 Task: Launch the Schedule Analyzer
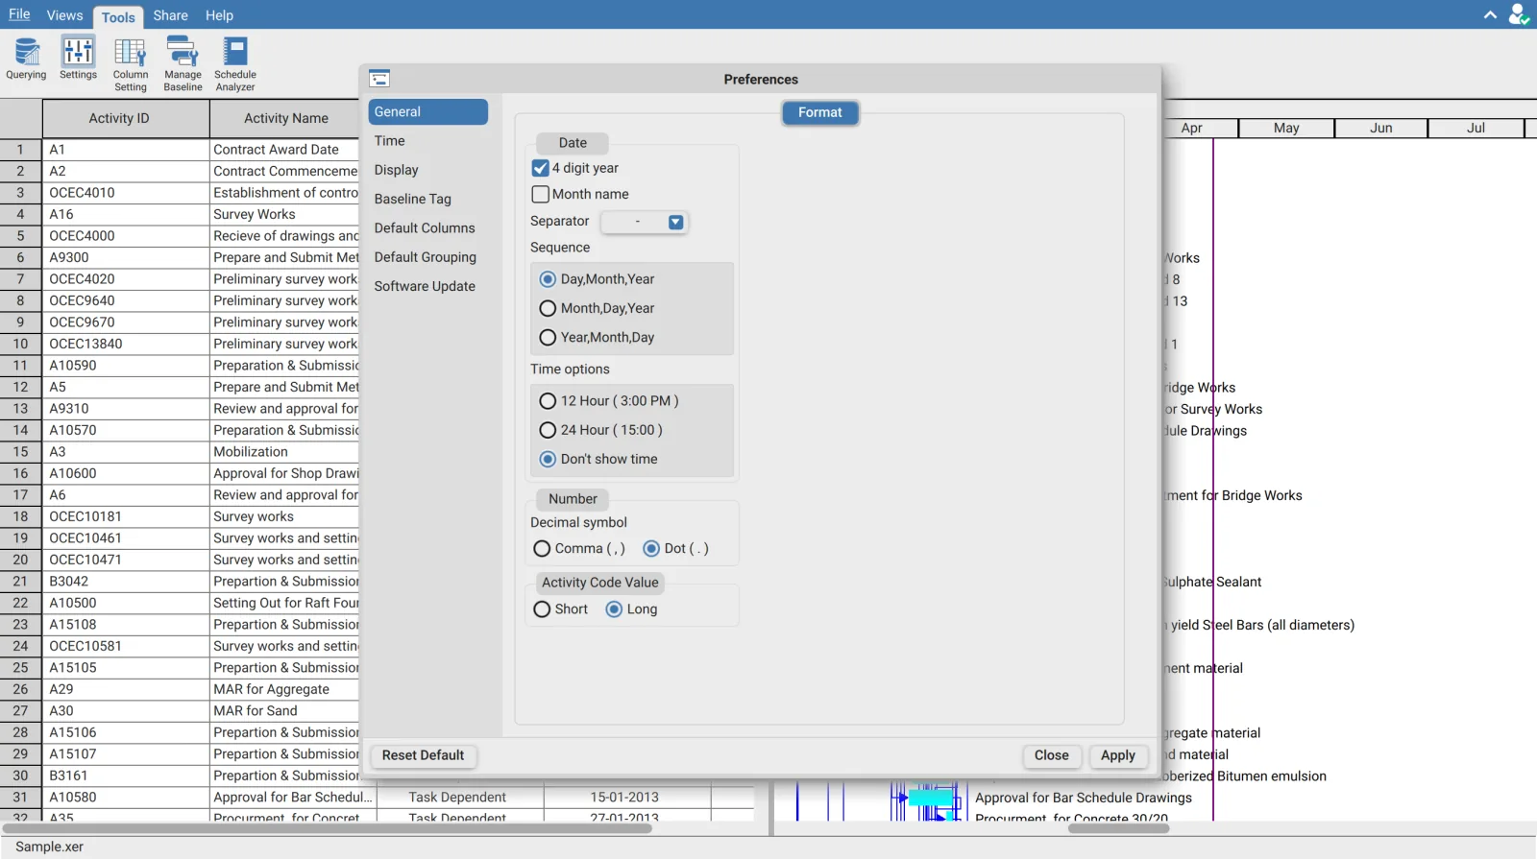tap(235, 64)
